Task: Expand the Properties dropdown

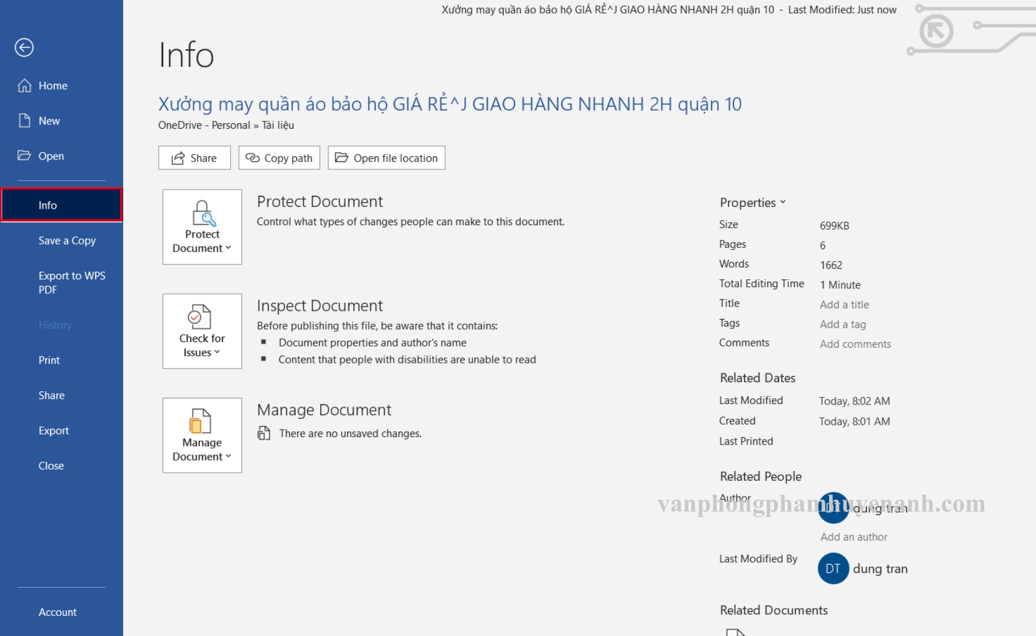Action: coord(753,203)
